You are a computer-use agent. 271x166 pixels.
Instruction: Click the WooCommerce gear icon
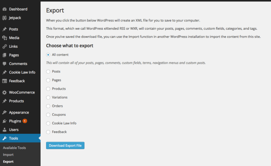coord(5,92)
